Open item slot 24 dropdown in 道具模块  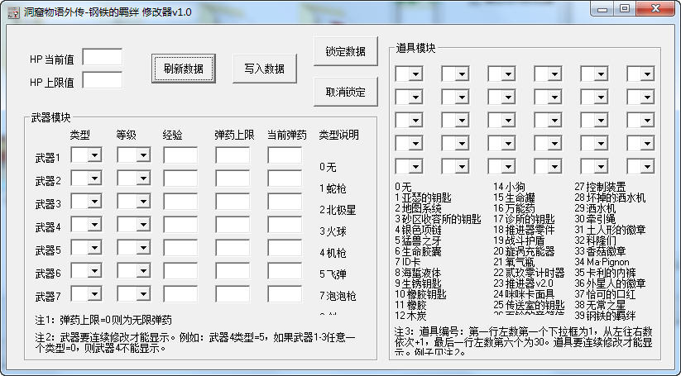point(640,143)
